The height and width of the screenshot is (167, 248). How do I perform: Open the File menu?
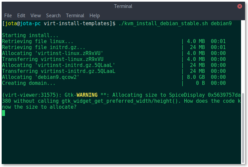tap(8, 16)
